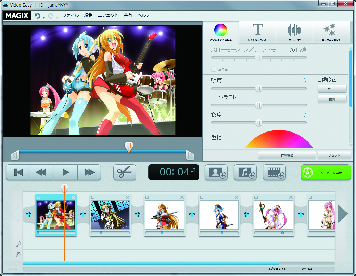
Task: Click the add video filmstrip icon button
Action: point(274,173)
